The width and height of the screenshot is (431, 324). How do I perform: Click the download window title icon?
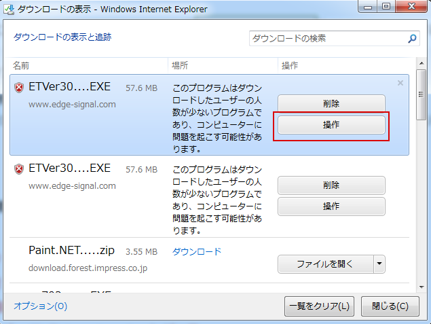[9, 9]
